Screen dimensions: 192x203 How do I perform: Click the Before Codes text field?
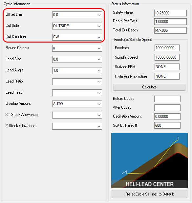tap(167, 99)
